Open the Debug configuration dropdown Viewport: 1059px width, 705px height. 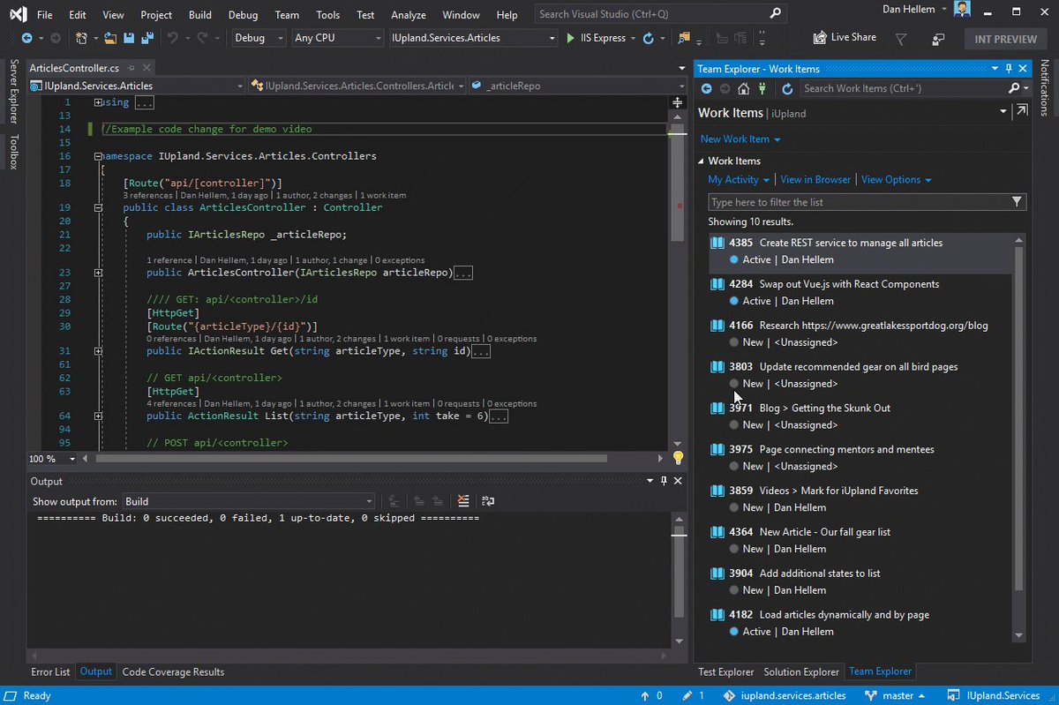pyautogui.click(x=259, y=39)
